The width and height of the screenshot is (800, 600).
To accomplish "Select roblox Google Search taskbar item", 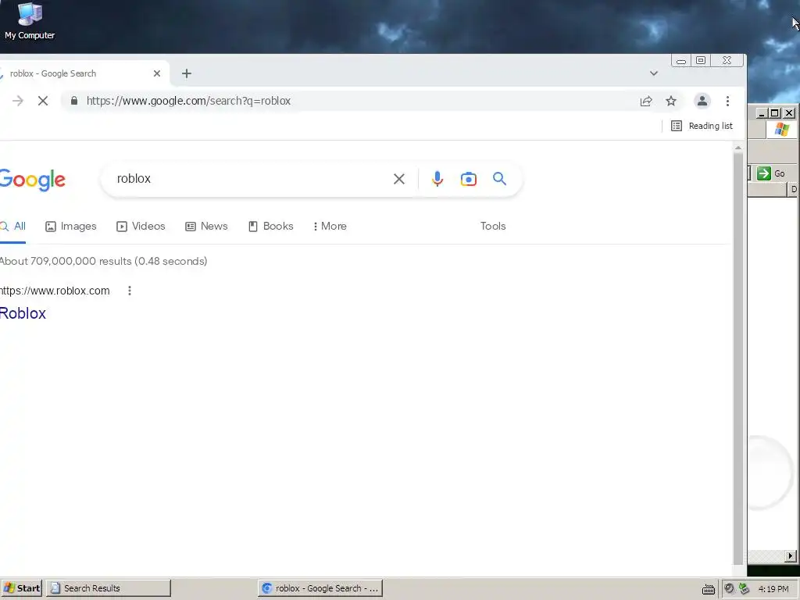I will [x=320, y=588].
